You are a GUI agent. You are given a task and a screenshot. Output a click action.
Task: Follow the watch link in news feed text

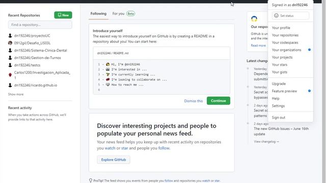click(110, 148)
